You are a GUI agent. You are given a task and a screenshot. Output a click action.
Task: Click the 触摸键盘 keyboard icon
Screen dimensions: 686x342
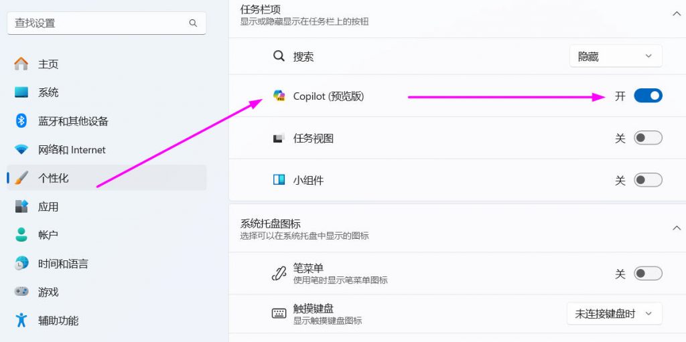tap(279, 313)
